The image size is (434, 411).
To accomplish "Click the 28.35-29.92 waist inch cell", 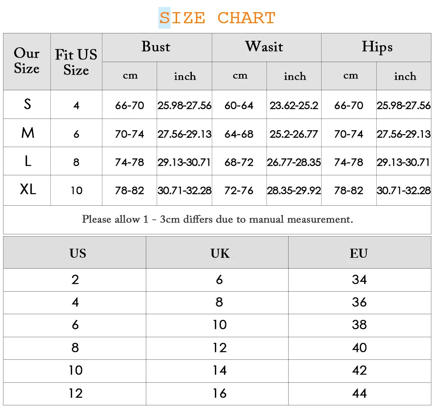I will [x=294, y=190].
